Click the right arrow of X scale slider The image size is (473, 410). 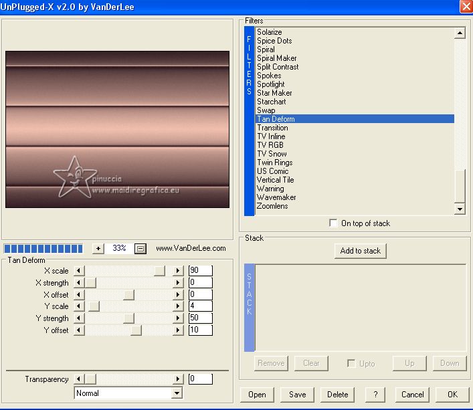[x=178, y=270]
